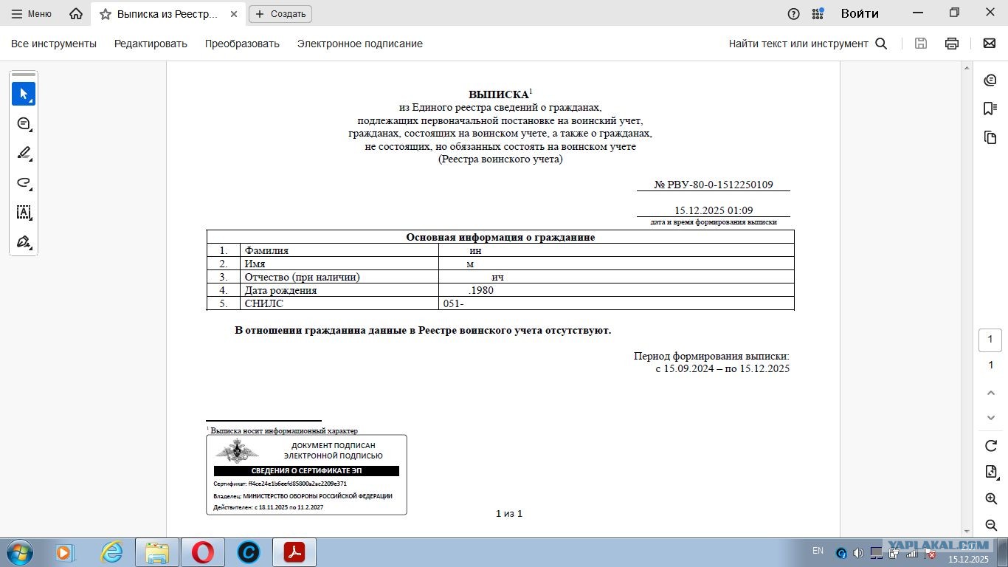Open the Help question mark icon
Image resolution: width=1008 pixels, height=567 pixels.
pos(794,13)
